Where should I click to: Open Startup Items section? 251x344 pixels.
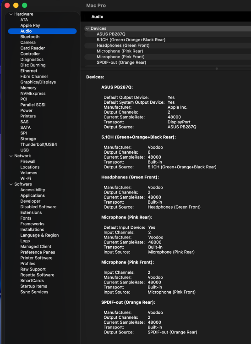[34, 286]
